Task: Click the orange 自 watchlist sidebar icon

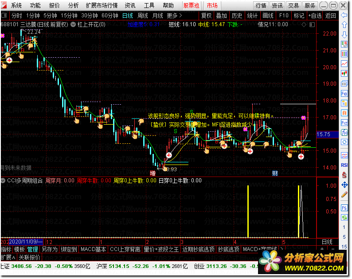Action: coord(344,113)
